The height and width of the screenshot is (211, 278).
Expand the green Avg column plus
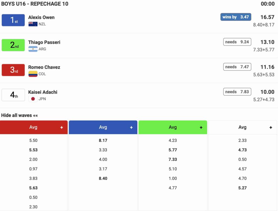(201, 127)
